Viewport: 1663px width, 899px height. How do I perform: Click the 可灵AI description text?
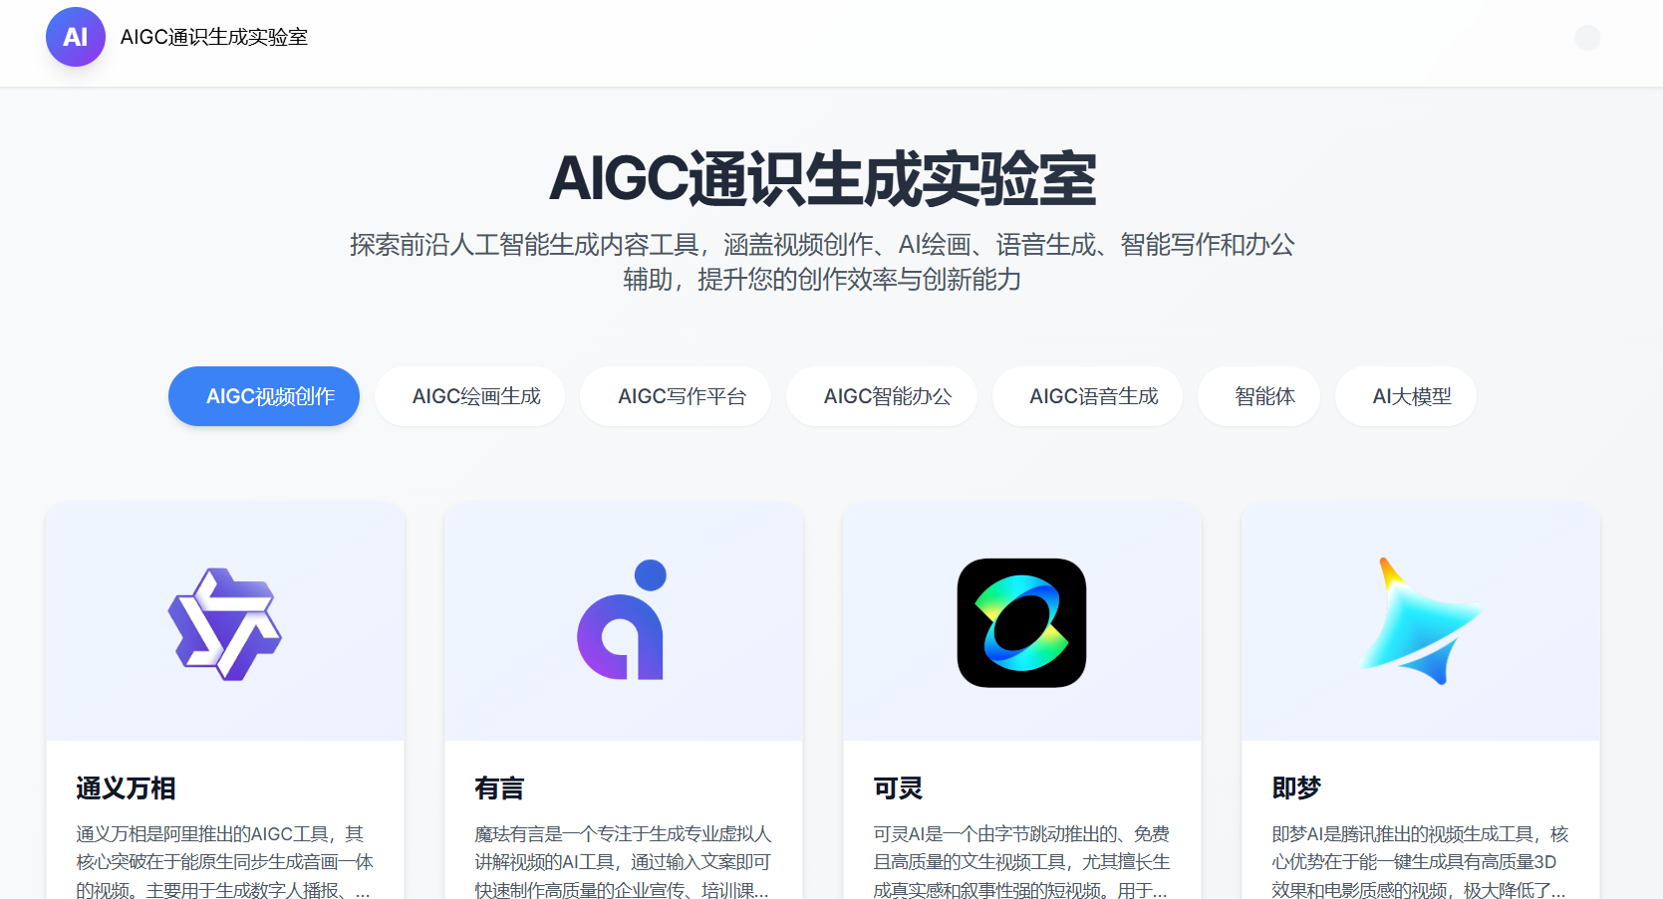pyautogui.click(x=1021, y=861)
